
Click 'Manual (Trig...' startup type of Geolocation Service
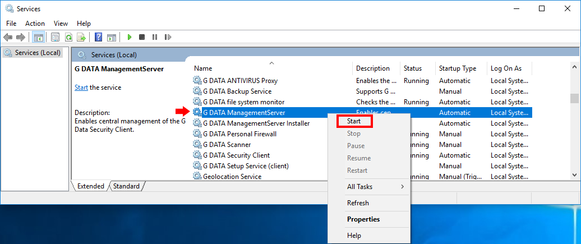tap(460, 177)
